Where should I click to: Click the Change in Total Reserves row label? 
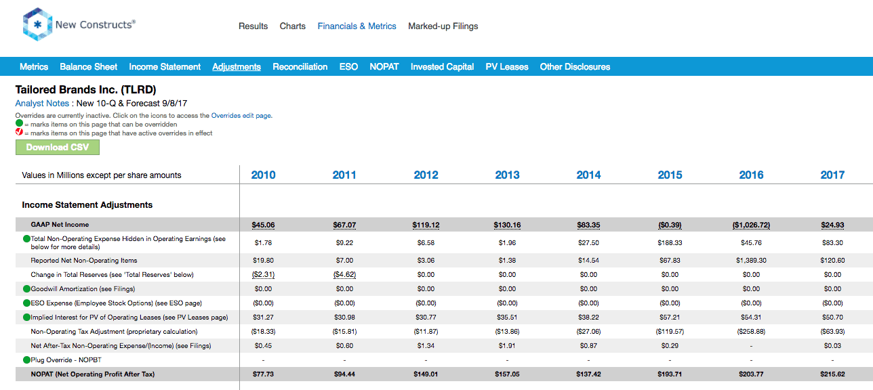(x=113, y=275)
